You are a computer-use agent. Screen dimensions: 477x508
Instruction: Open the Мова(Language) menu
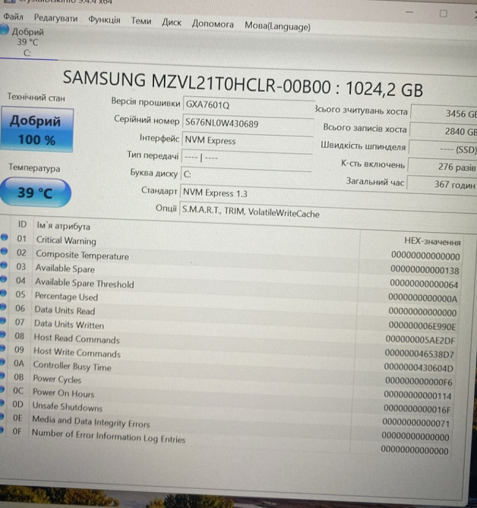pos(277,27)
